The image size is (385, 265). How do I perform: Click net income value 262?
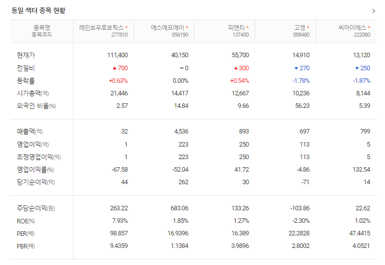pyautogui.click(x=183, y=182)
